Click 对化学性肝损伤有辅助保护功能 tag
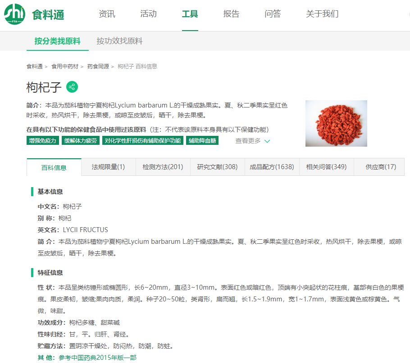 click(142, 141)
